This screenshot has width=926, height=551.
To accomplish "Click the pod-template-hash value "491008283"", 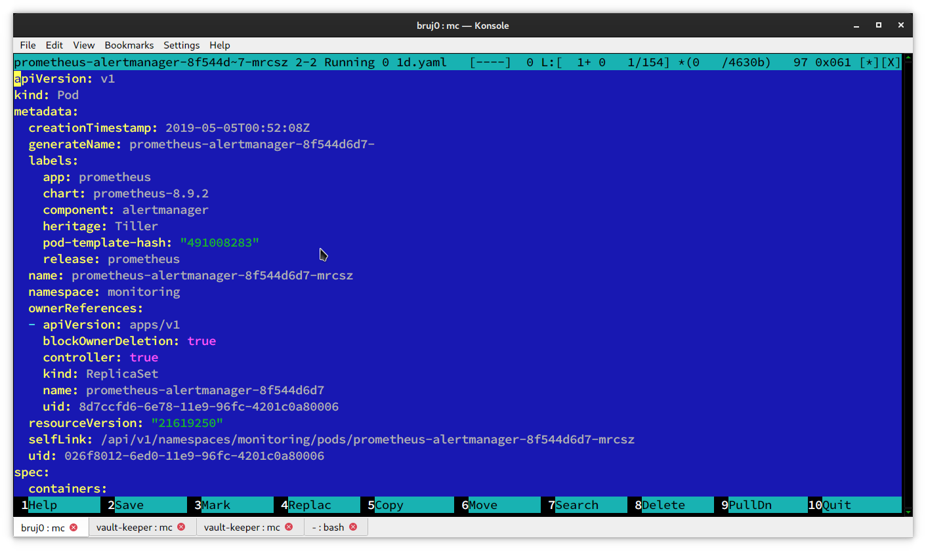I will tap(220, 243).
